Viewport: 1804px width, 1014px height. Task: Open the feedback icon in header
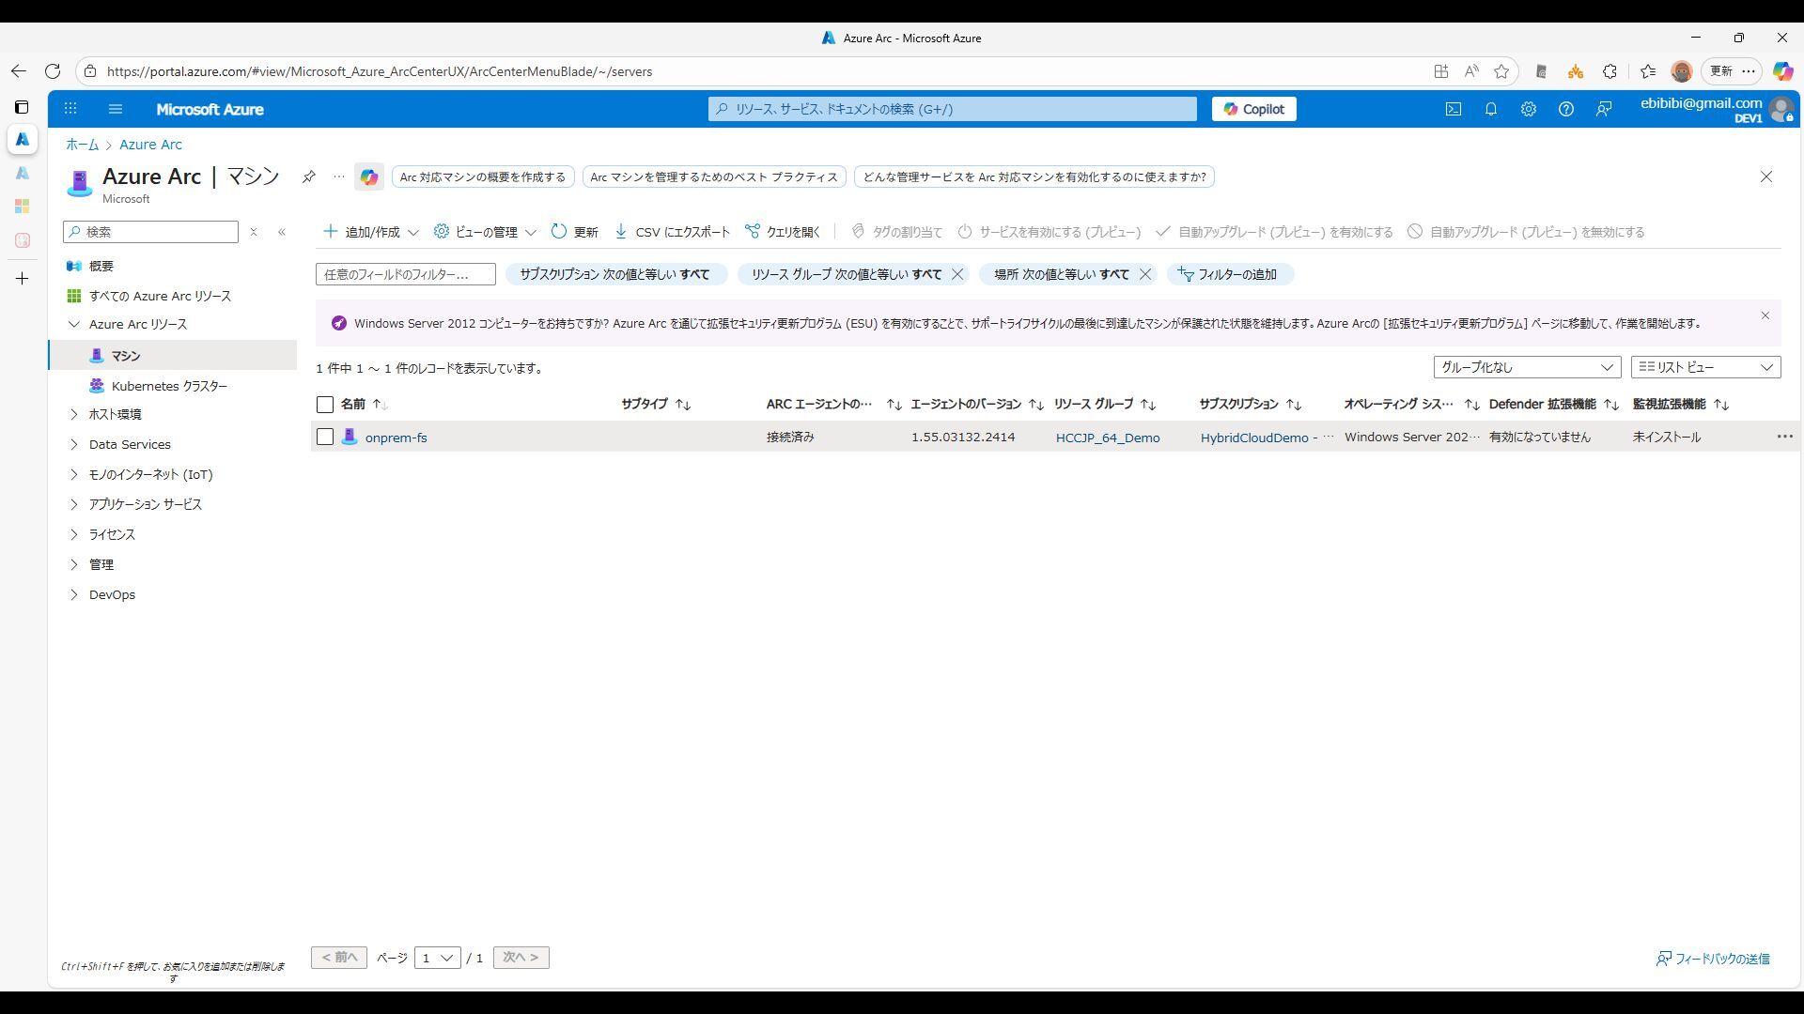point(1604,109)
